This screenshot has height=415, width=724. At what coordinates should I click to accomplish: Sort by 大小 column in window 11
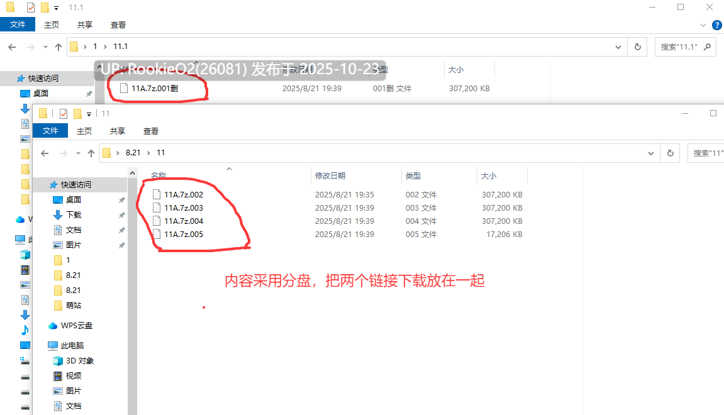489,176
